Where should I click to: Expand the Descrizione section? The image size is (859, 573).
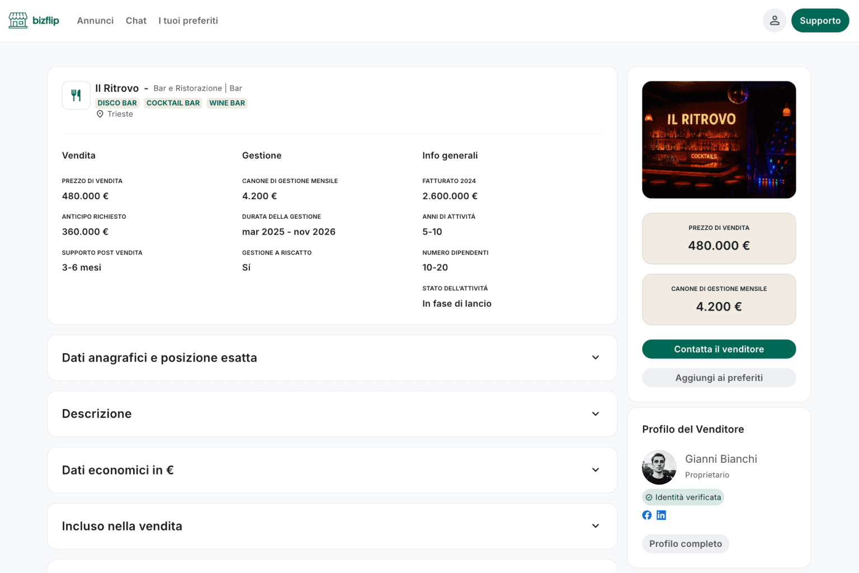595,414
